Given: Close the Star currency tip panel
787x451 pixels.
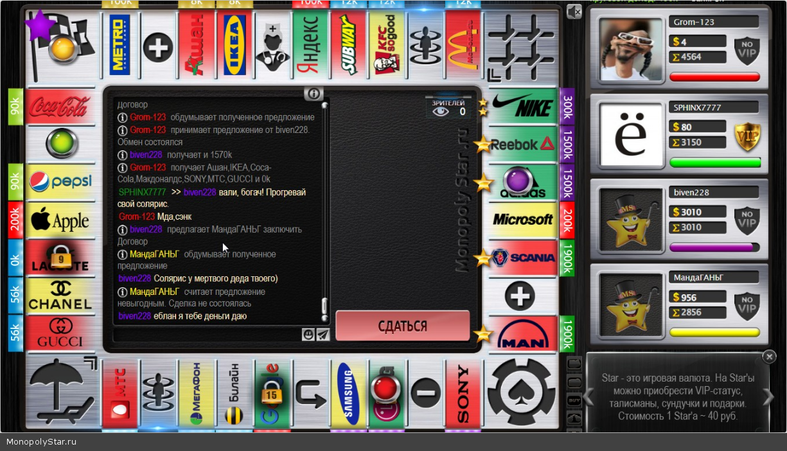Looking at the screenshot, I should (769, 357).
